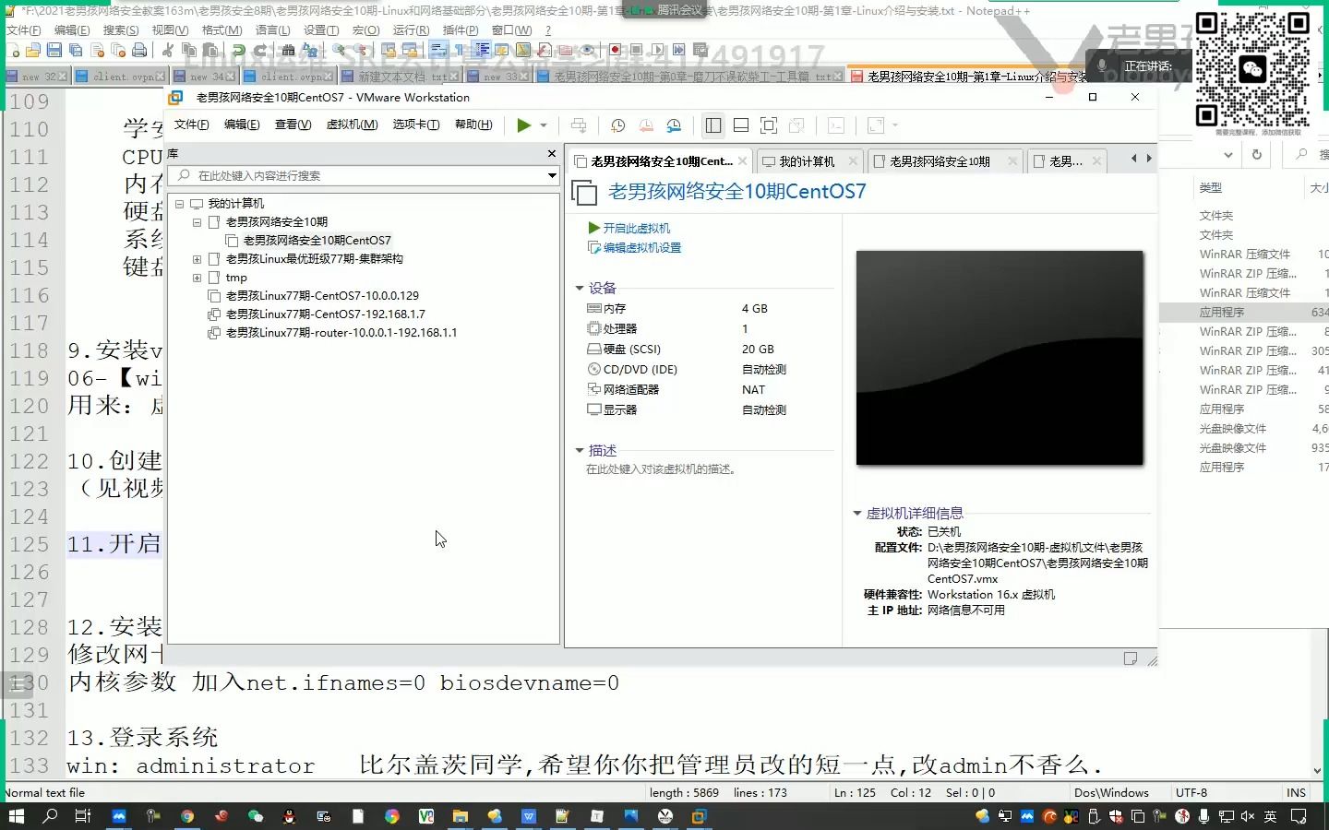Open the snapshot manager icon in VMware toolbar
Screen dimensions: 1329x830
pyautogui.click(x=674, y=125)
